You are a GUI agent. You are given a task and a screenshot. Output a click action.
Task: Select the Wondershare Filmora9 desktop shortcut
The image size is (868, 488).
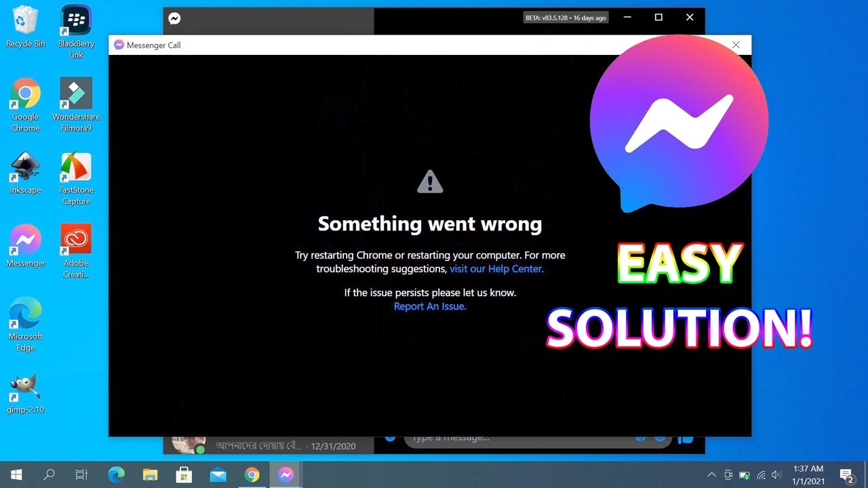coord(76,106)
